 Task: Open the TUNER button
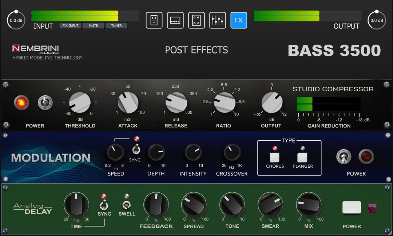116,25
